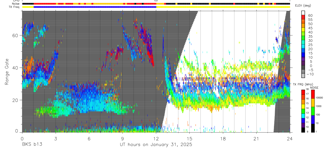Click the "ELEV (deg)" legend title
The width and height of the screenshot is (326, 150).
coord(303,6)
